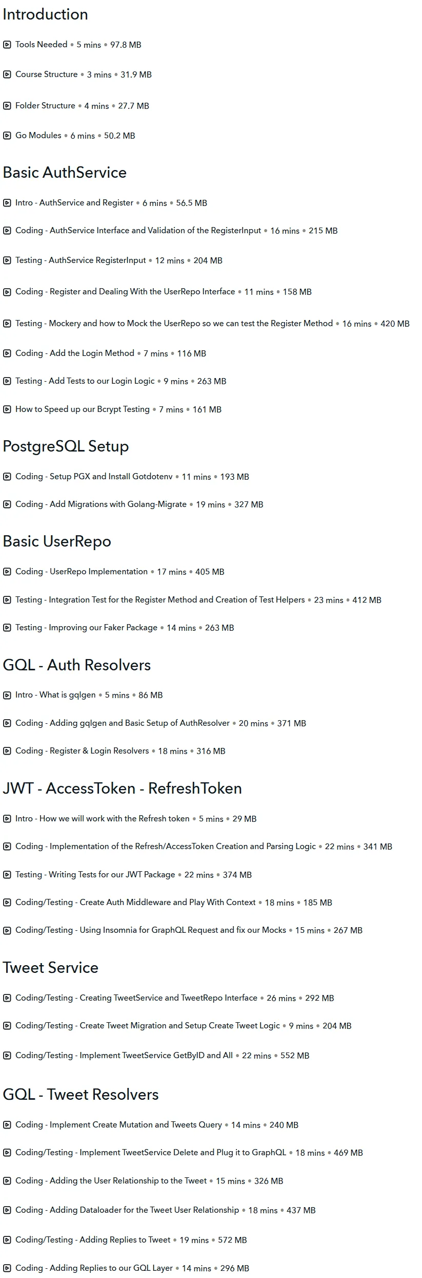Viewport: 422px width, 1278px height.
Task: Click video icon beside How to Speed up our Bcrypt Testing
Action: pos(7,409)
